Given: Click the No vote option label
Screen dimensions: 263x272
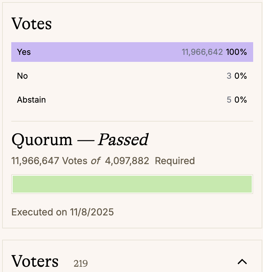Looking at the screenshot, I should pyautogui.click(x=22, y=76).
